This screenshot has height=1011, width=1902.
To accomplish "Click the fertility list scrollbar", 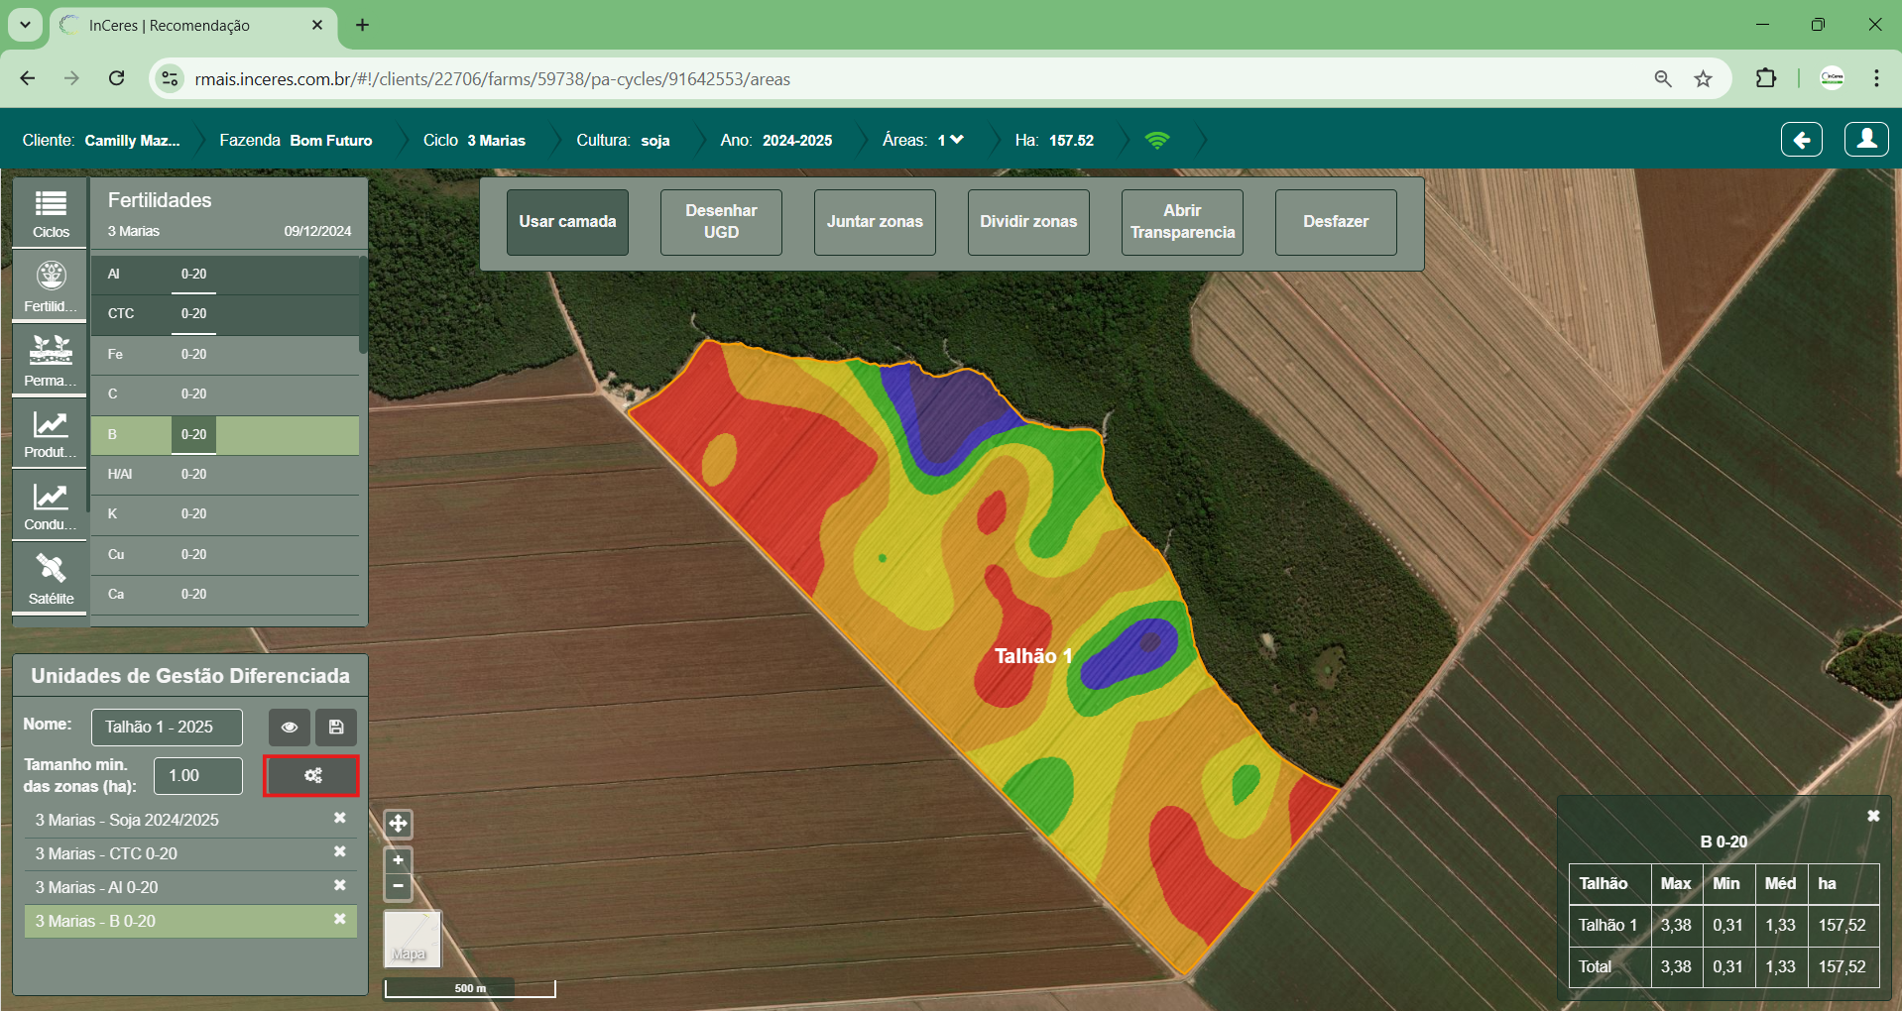I will coord(363,305).
